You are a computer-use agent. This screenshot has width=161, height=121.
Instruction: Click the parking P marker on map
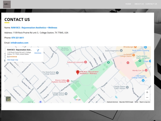coord(41,102)
